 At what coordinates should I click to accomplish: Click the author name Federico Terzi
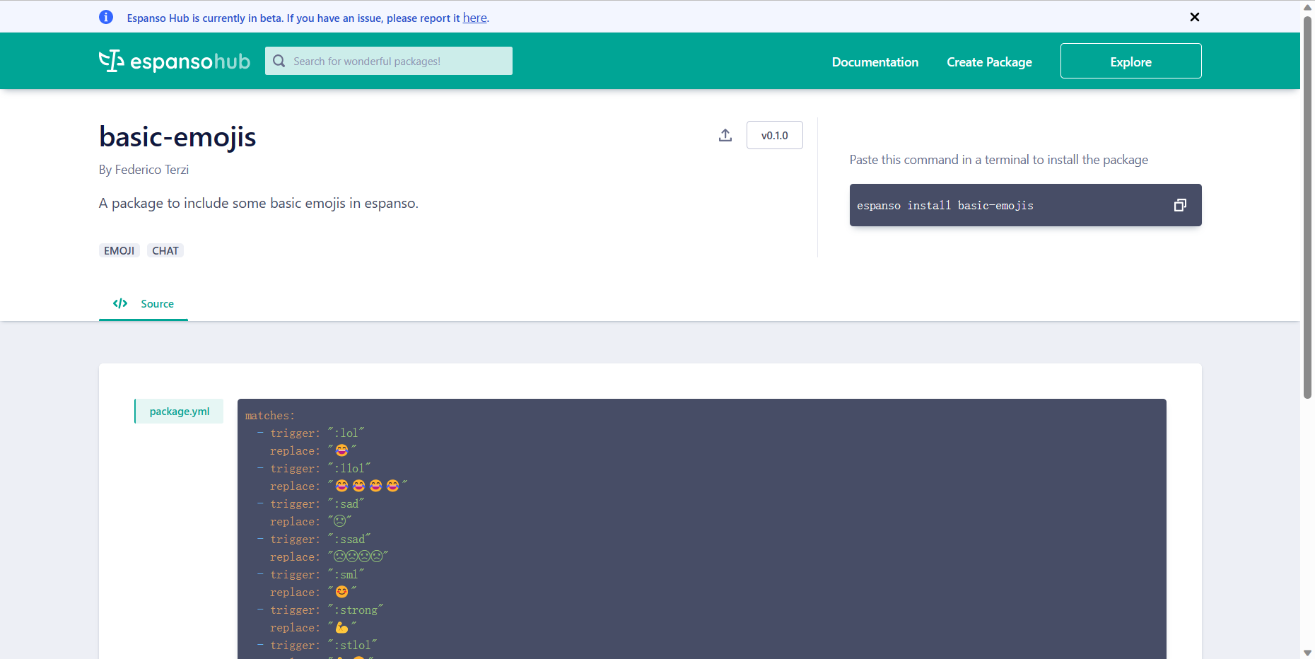click(x=152, y=170)
